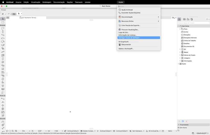Select the Door tool

pos(3,59)
